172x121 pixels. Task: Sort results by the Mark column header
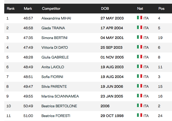click(x=28, y=8)
